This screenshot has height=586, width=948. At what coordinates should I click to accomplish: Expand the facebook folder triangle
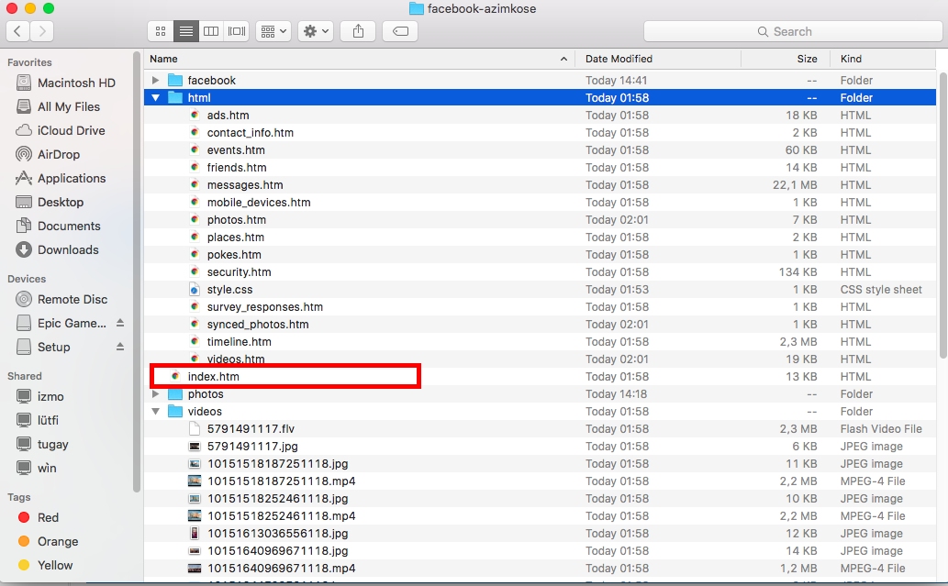pyautogui.click(x=155, y=80)
